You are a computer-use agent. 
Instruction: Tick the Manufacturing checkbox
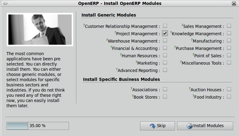229,41
